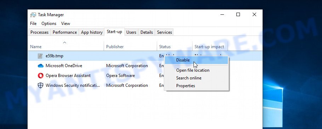This screenshot has height=129, width=322.
Task: Close the Task Manager window
Action: point(254,14)
